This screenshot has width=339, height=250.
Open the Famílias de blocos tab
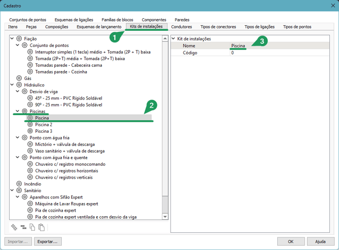(x=118, y=20)
